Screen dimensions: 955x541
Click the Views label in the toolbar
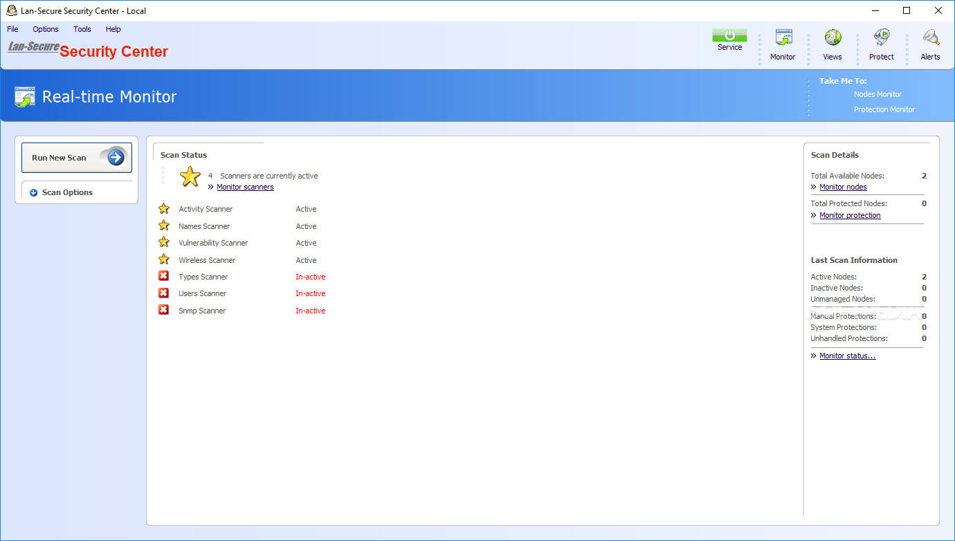tap(833, 57)
